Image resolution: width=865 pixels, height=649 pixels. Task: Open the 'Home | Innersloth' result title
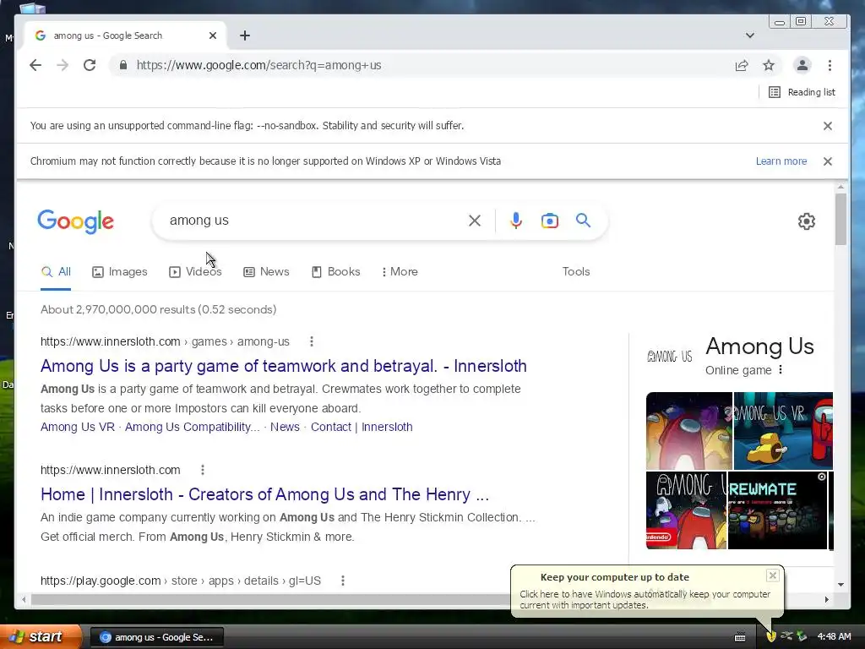pos(264,494)
